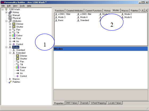Click the Colour rainbow icon under Attributes
The width and height of the screenshot is (149, 111).
point(14,35)
